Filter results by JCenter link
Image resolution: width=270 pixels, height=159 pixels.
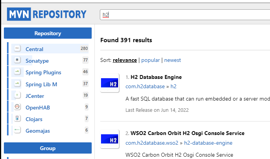click(35, 96)
